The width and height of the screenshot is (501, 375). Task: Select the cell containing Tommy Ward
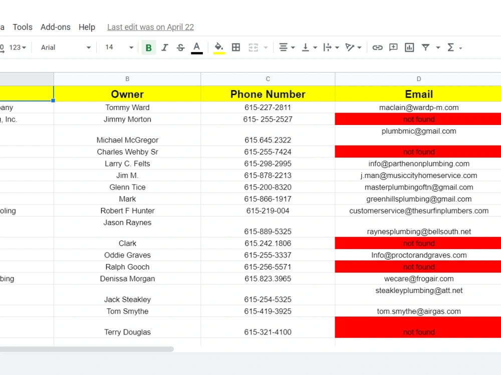tap(127, 107)
